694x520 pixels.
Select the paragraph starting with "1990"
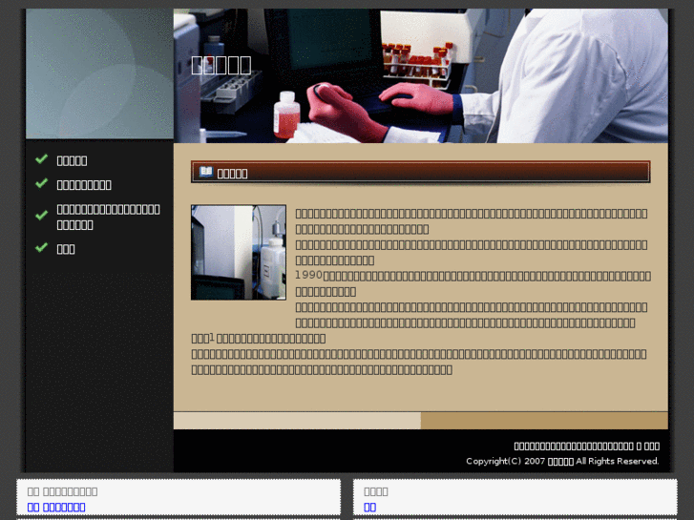(473, 283)
